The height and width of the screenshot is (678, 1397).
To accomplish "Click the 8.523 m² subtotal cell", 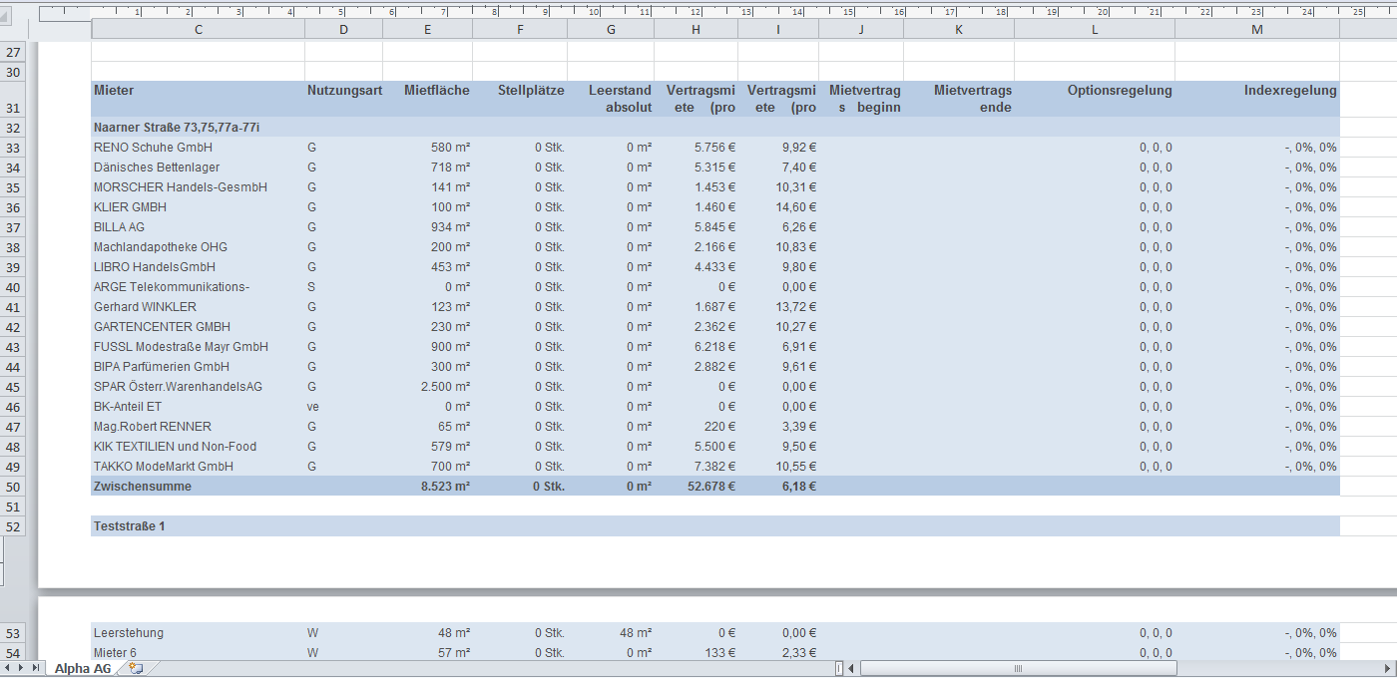I will [427, 487].
